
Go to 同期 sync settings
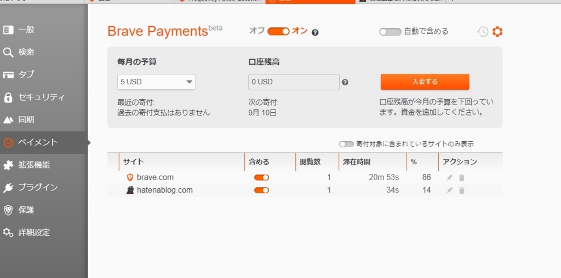point(44,120)
